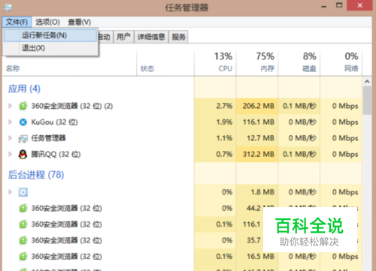Expand the unnamed gear background process
Screen dimensions: 376x271
[x=10, y=192]
